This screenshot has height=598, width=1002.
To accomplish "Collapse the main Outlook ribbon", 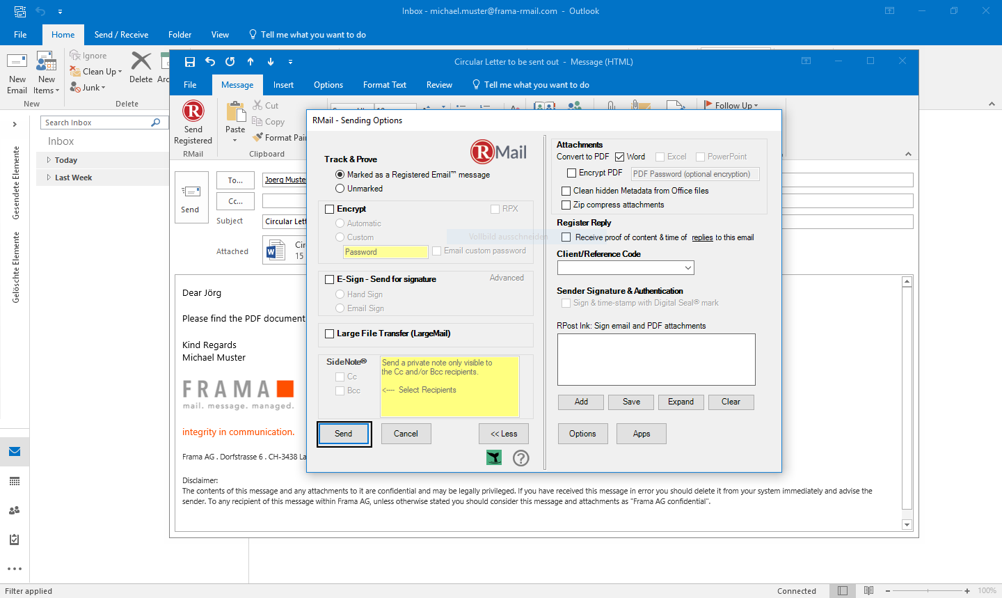I will tap(992, 104).
